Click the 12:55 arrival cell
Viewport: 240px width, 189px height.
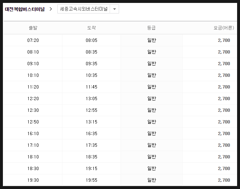91,110
